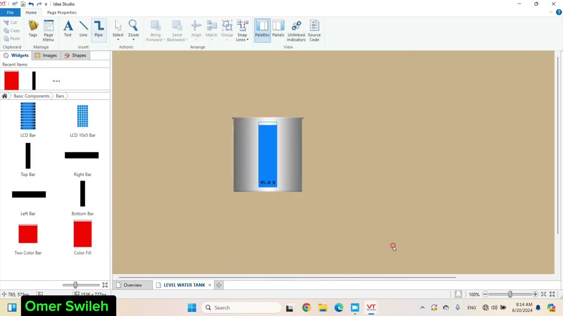Click the alarm bell icon in status bar

(x=458, y=294)
